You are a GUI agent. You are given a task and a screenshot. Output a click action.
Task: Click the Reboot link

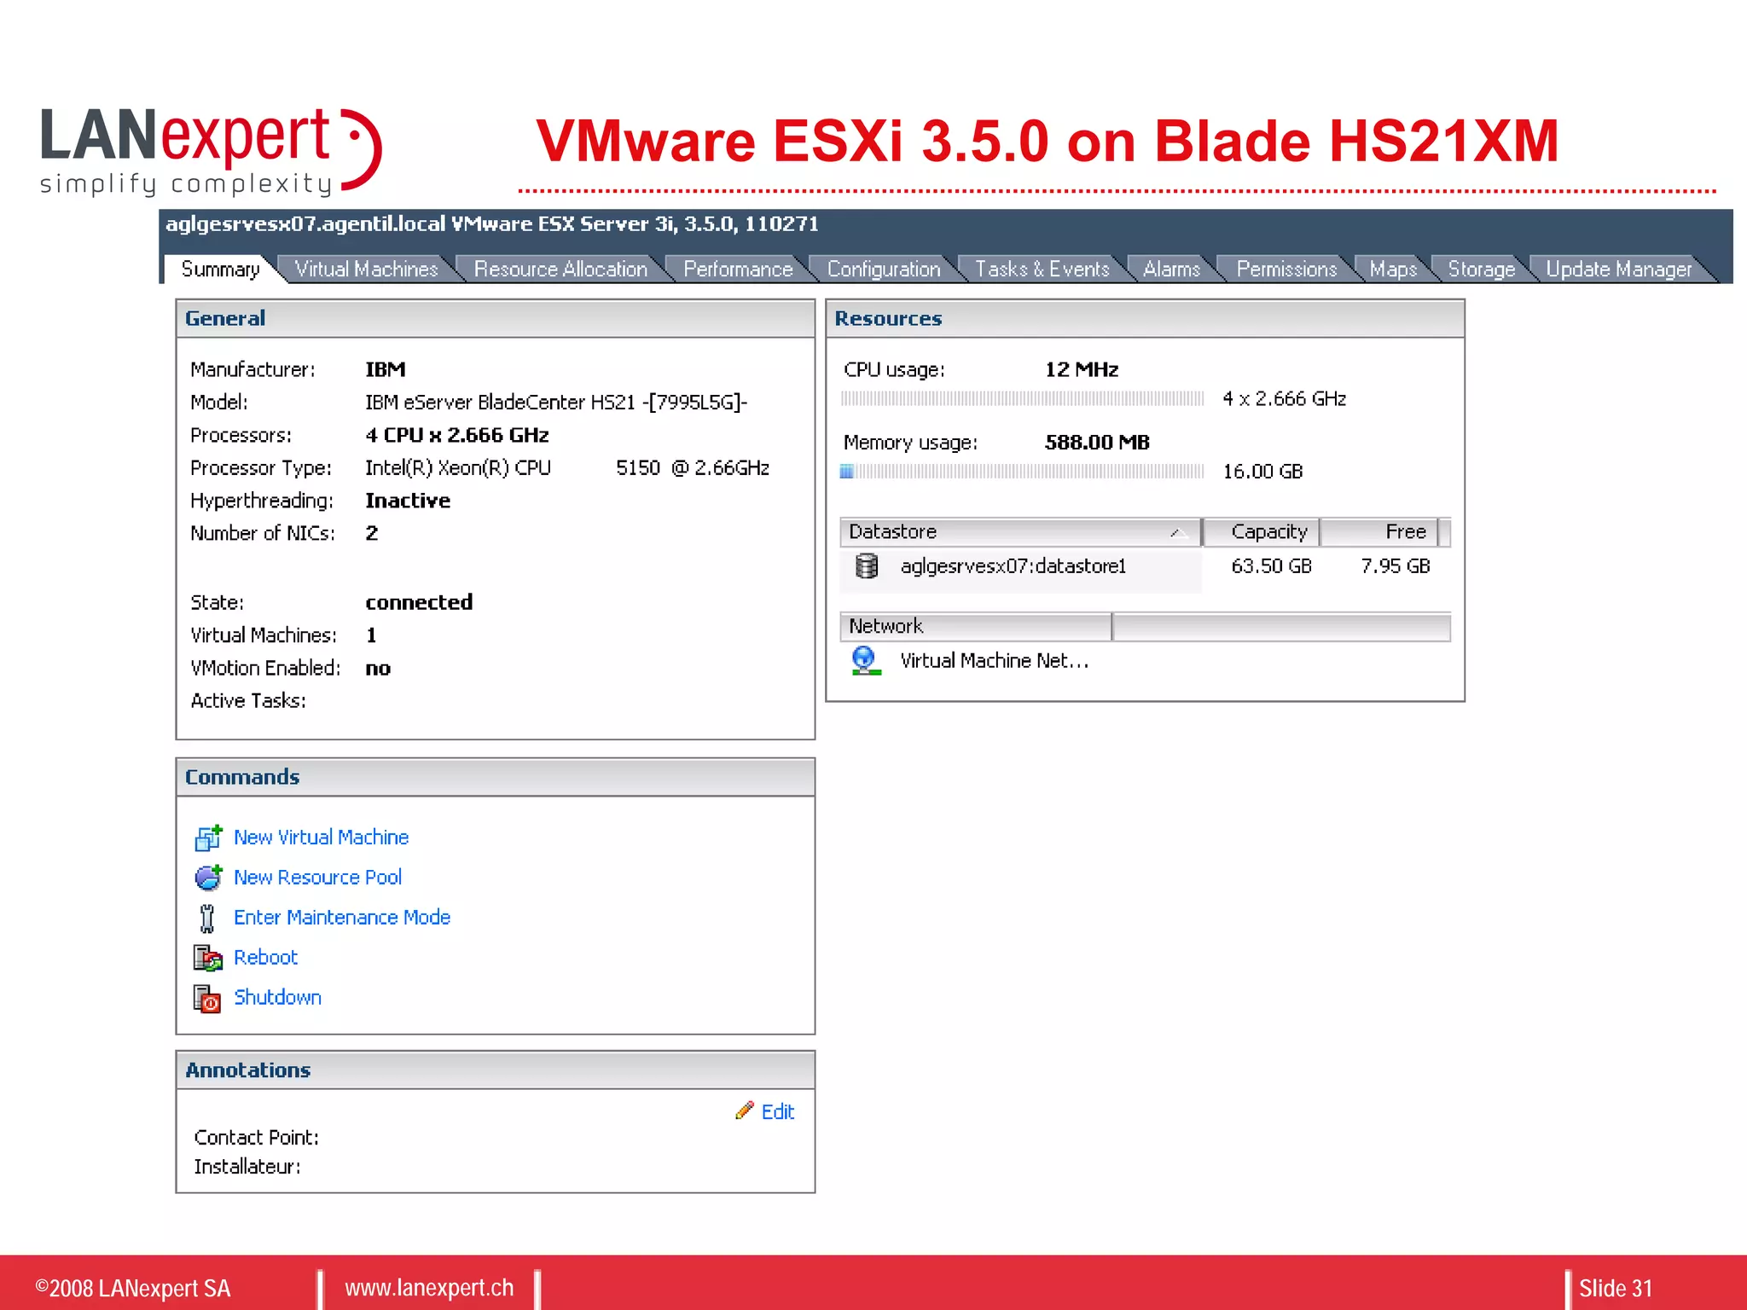click(265, 958)
